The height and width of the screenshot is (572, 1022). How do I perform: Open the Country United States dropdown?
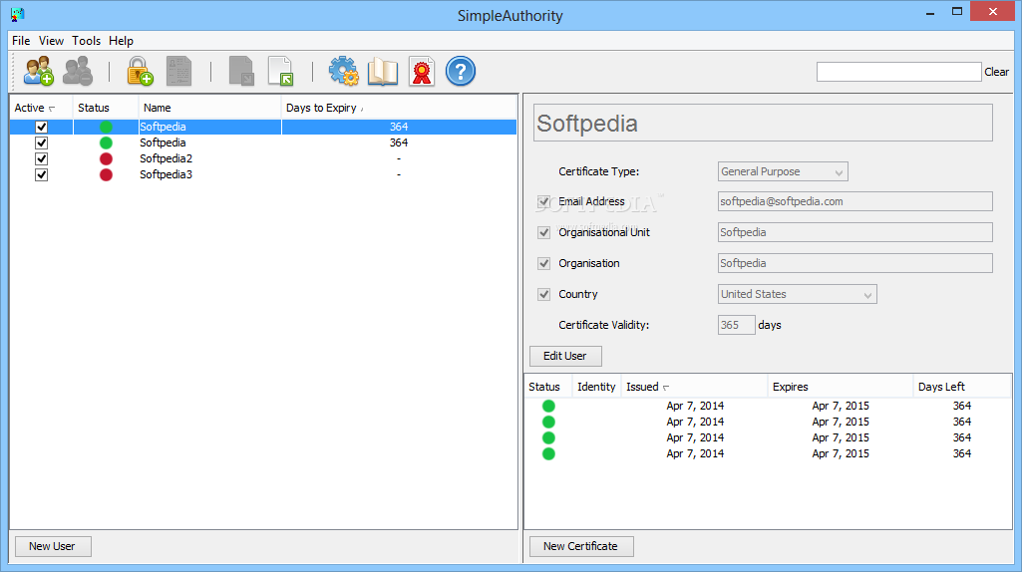797,294
